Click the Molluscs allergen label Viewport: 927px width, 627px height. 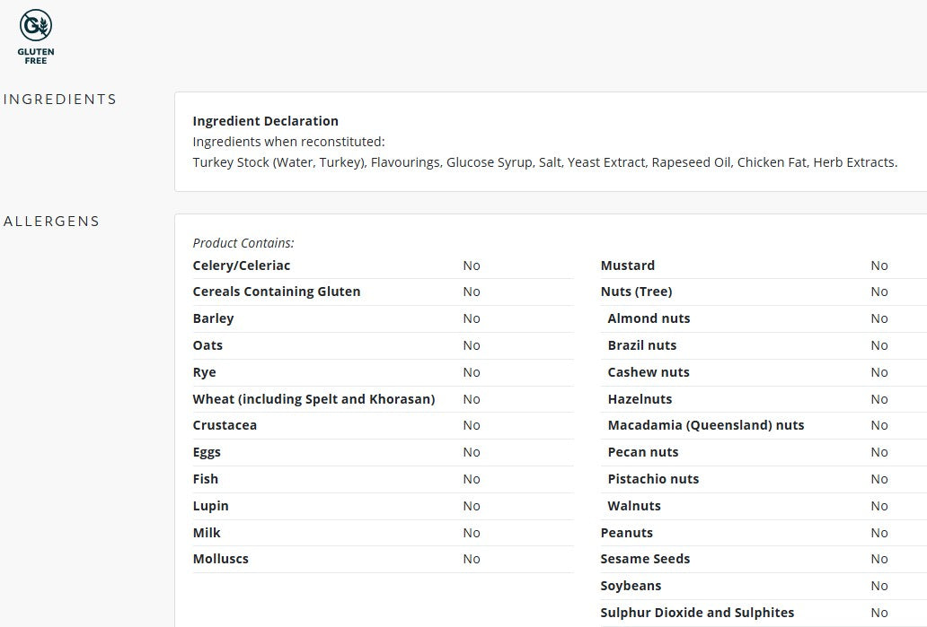[x=220, y=559]
